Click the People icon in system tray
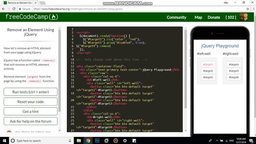The width and height of the screenshot is (256, 144). tap(210, 140)
